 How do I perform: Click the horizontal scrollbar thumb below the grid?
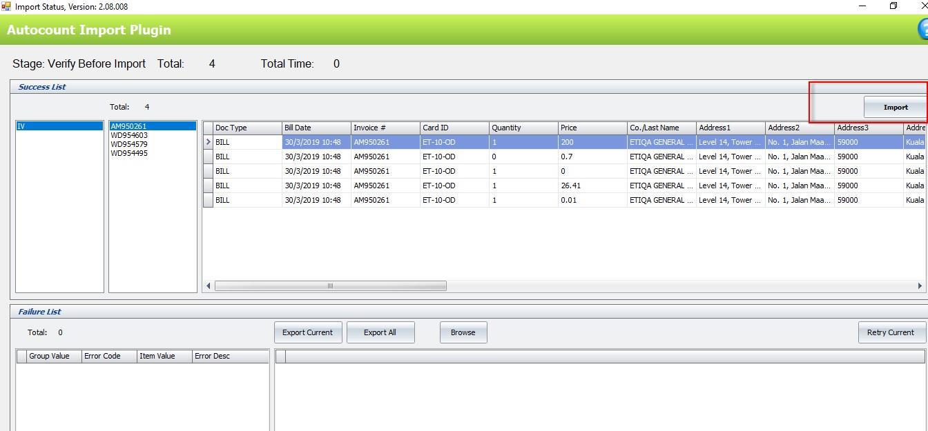(330, 285)
